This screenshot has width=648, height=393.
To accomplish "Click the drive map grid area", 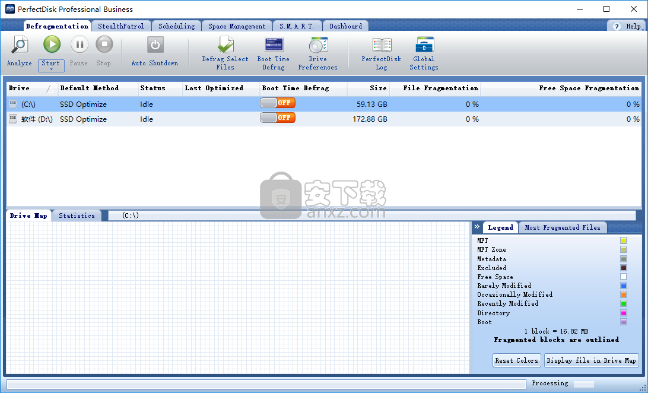I will [238, 297].
